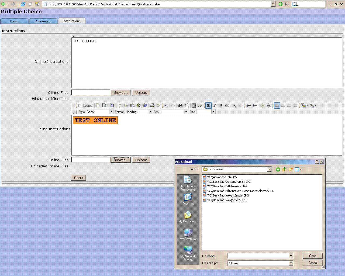Center align the text
Viewport: 345px width, 276px height.
(x=283, y=106)
